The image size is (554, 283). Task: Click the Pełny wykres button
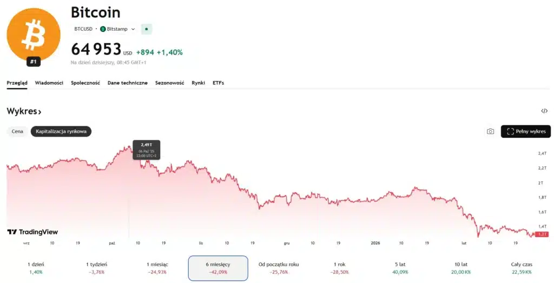coord(525,131)
